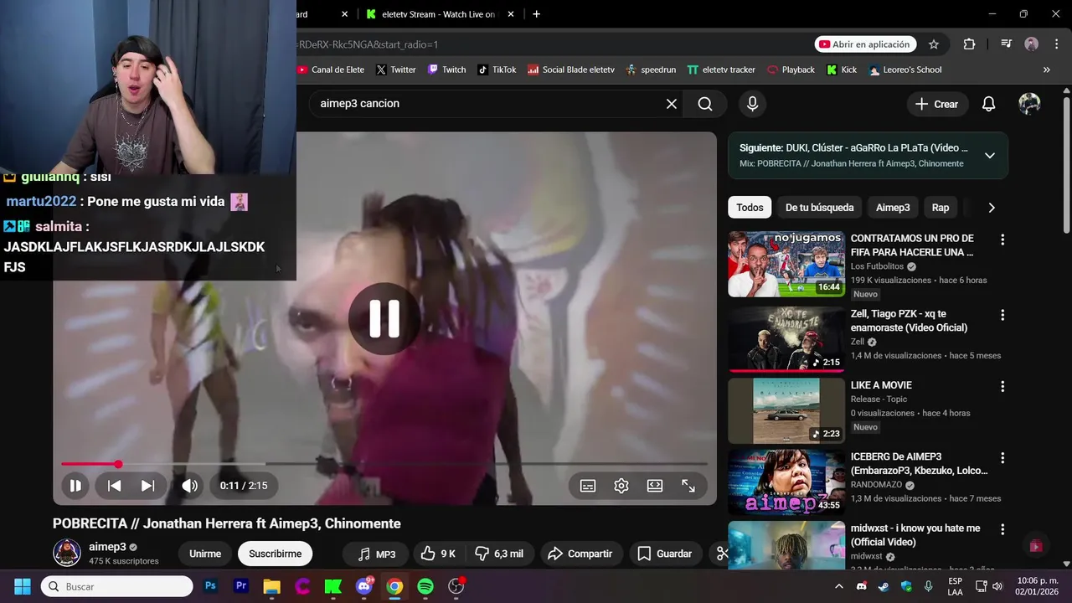
Task: Open Premiere Pro from the taskbar
Action: (241, 586)
